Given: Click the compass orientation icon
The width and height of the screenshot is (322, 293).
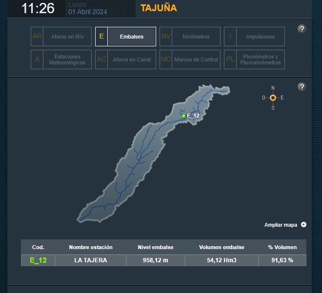Looking at the screenshot, I should coord(273,98).
